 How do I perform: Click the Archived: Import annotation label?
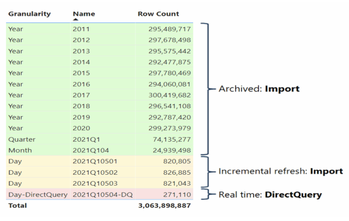tap(259, 89)
